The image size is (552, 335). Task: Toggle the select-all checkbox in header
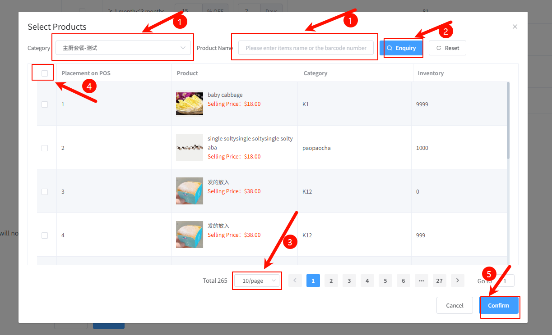[x=45, y=73]
